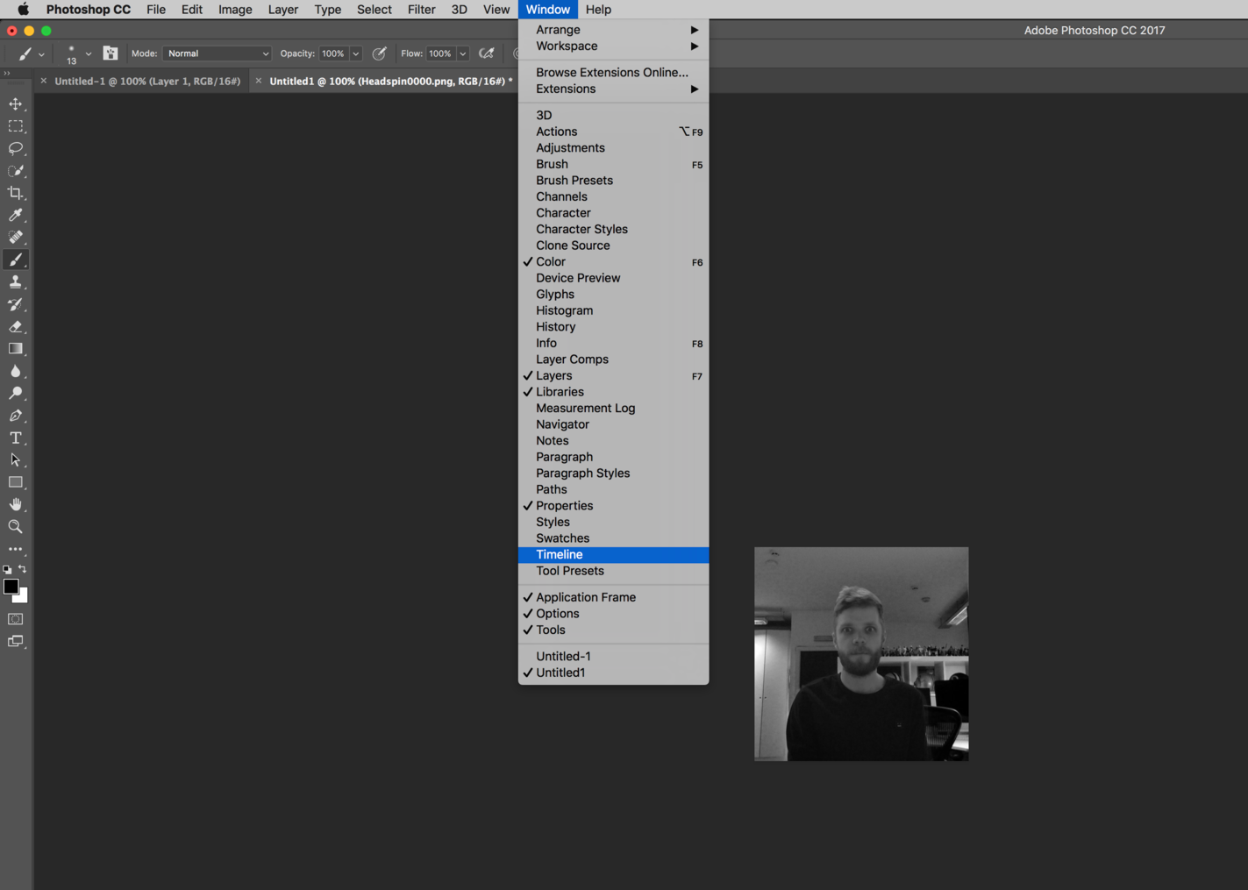
Task: Open the brush Mode dropdown
Action: [217, 53]
